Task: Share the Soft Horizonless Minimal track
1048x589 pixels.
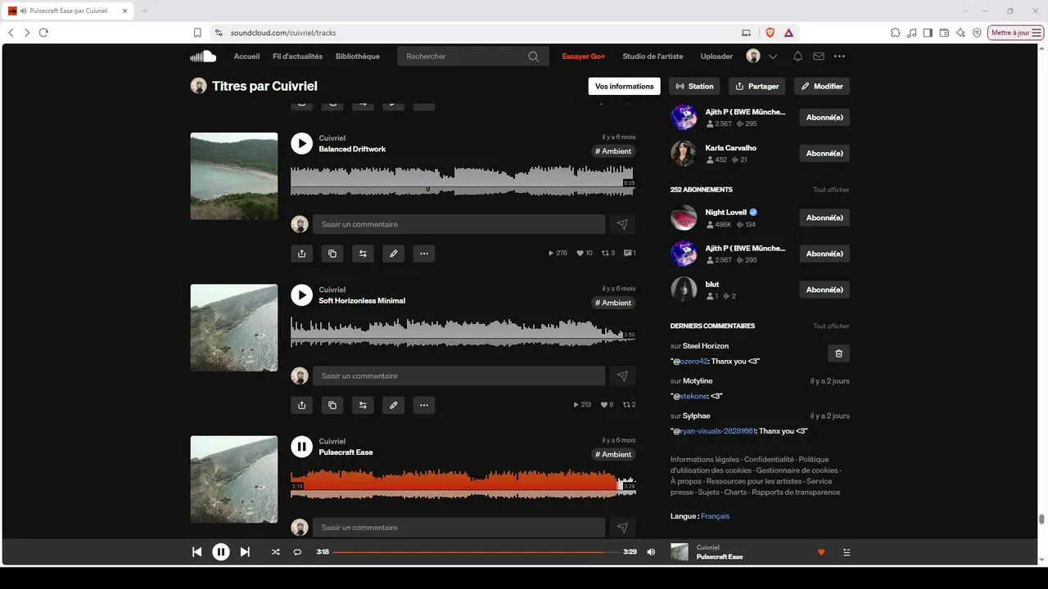Action: click(x=302, y=405)
